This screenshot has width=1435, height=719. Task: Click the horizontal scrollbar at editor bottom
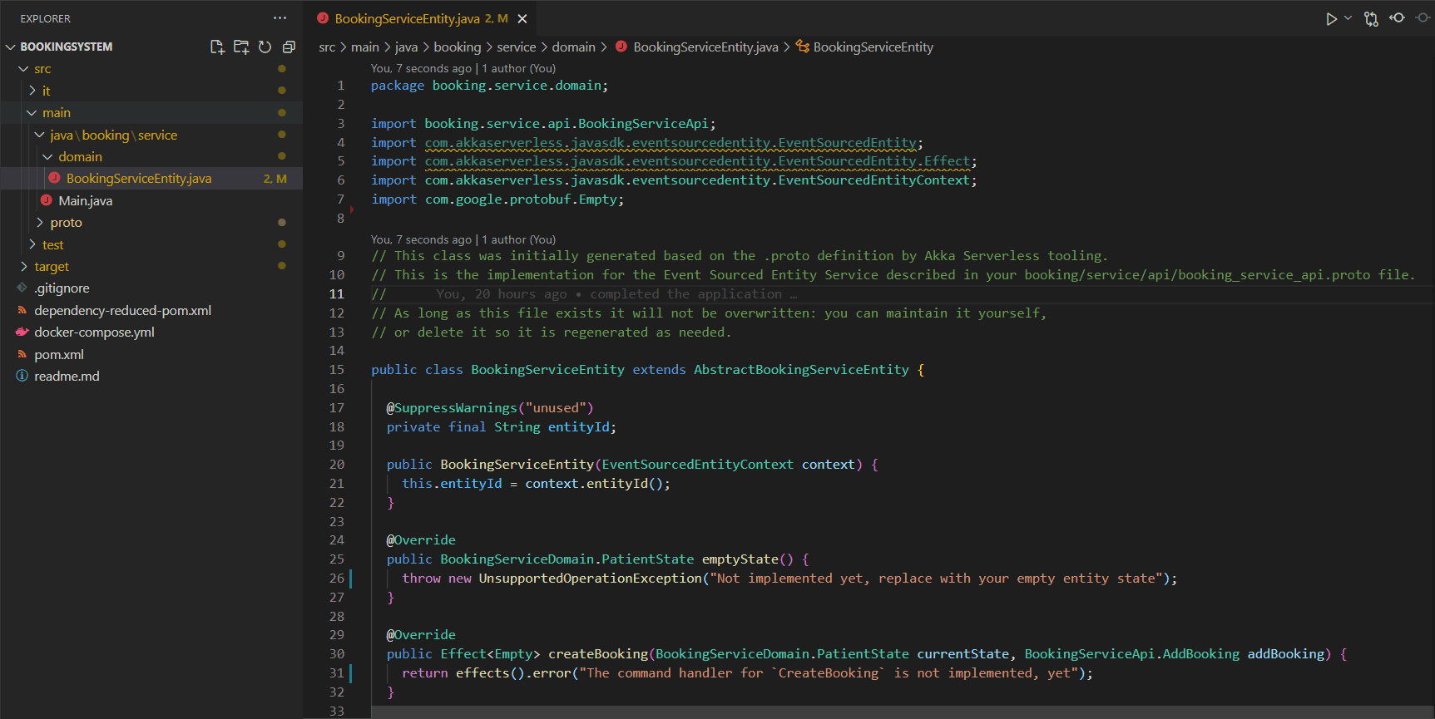(x=903, y=712)
